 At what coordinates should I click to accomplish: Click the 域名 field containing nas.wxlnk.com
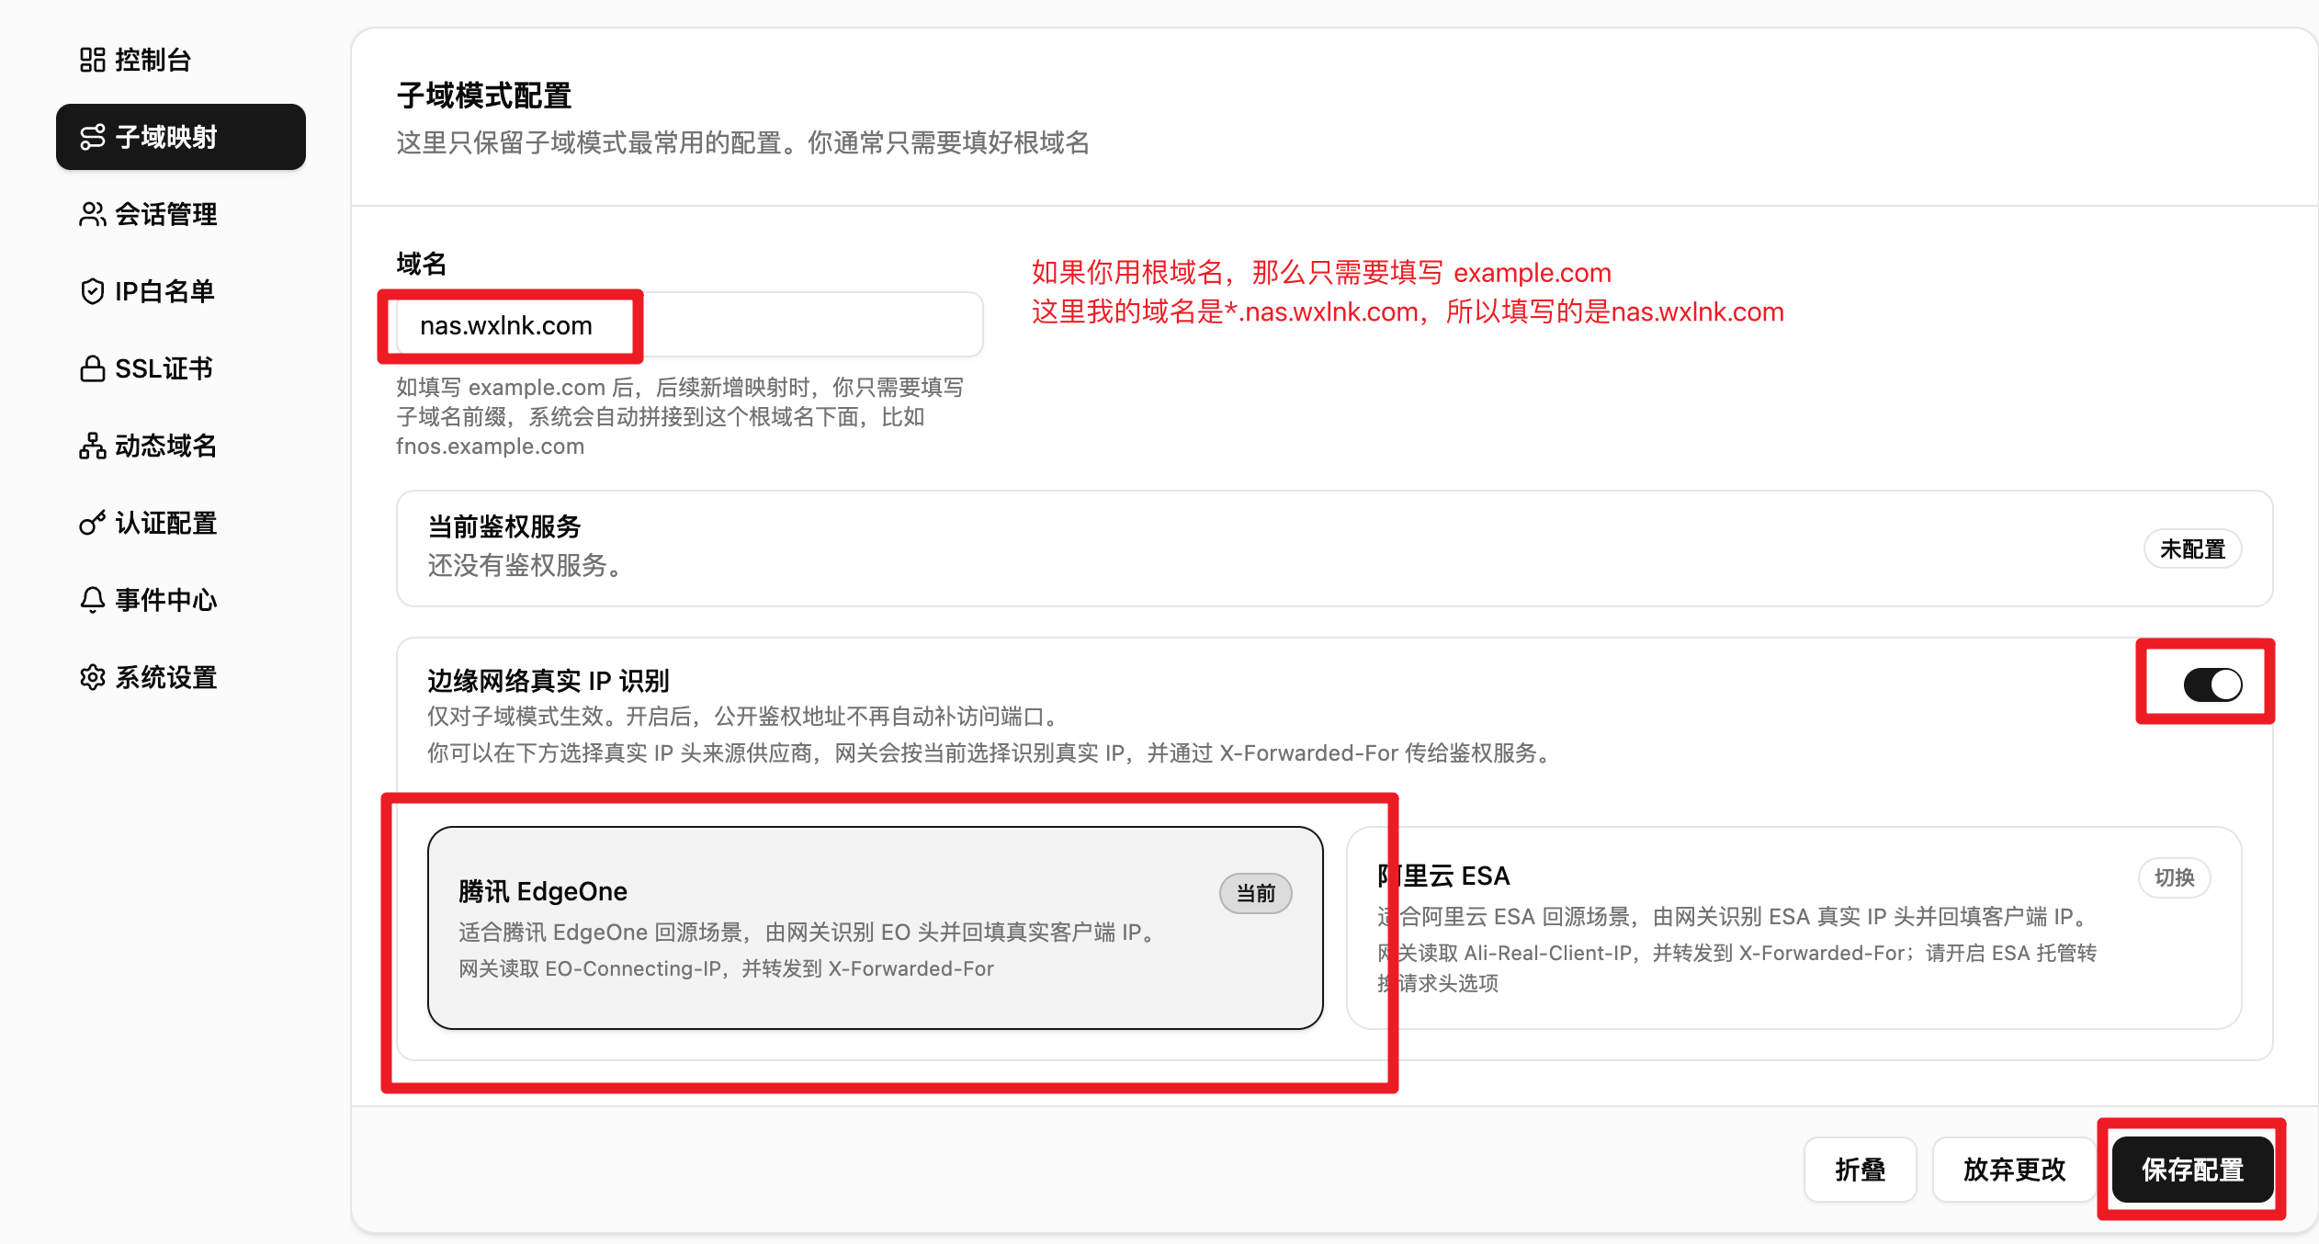click(x=689, y=325)
